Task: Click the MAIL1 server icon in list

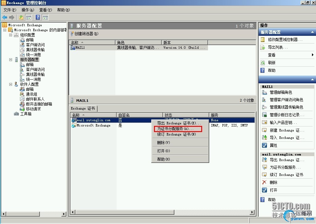Action: coord(73,48)
